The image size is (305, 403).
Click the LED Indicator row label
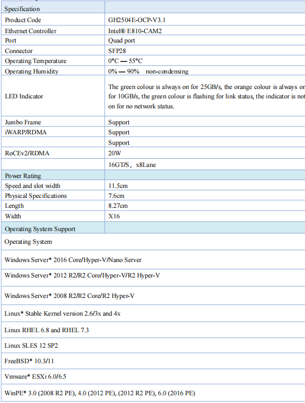tap(24, 96)
